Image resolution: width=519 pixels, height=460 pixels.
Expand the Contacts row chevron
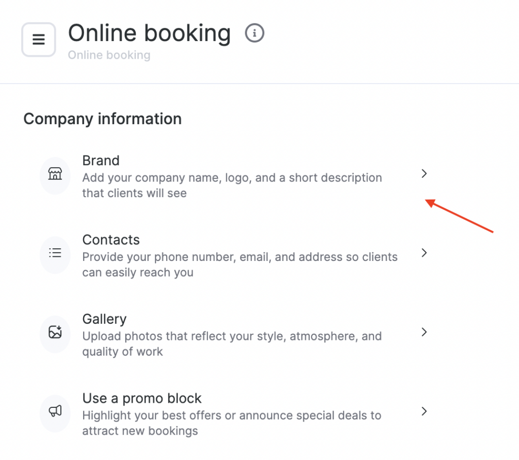pyautogui.click(x=424, y=253)
